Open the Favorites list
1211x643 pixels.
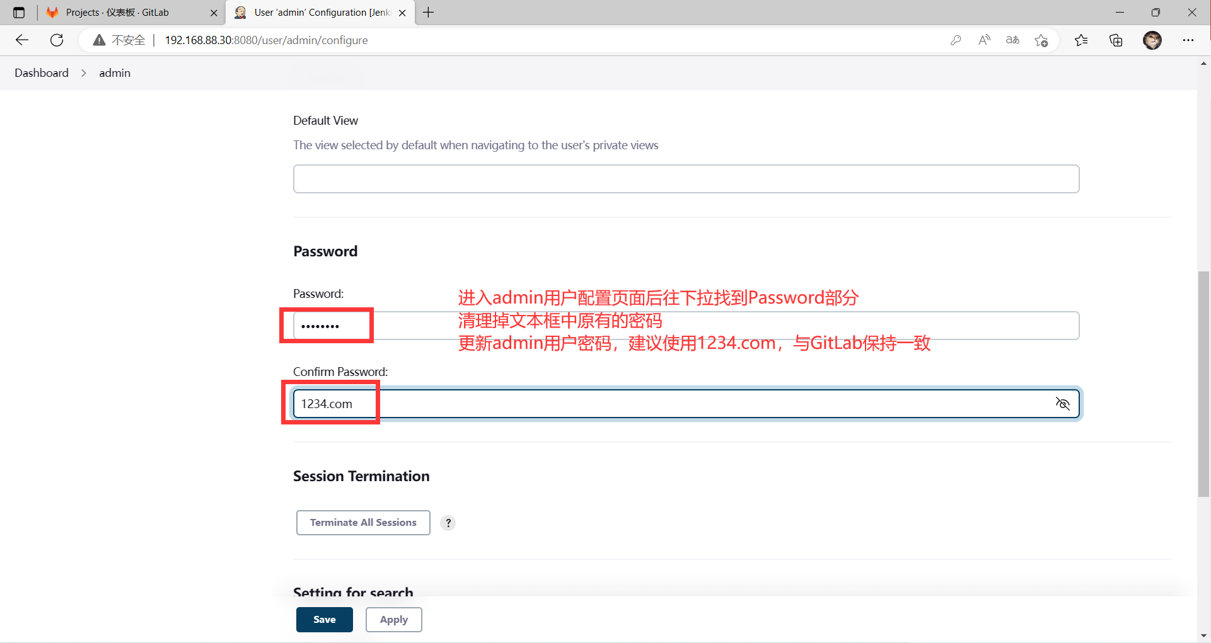point(1081,40)
